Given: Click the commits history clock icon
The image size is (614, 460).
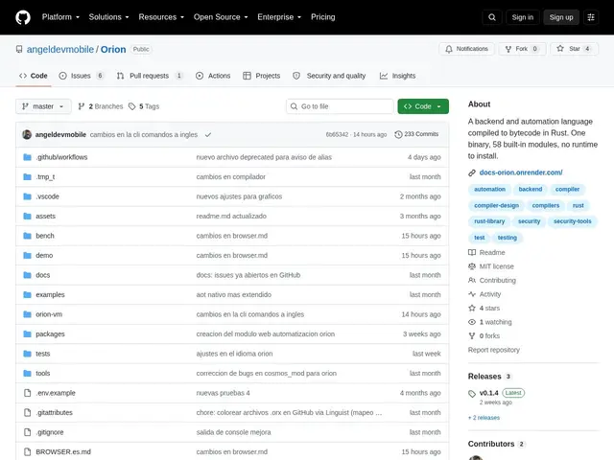Looking at the screenshot, I should pyautogui.click(x=398, y=134).
